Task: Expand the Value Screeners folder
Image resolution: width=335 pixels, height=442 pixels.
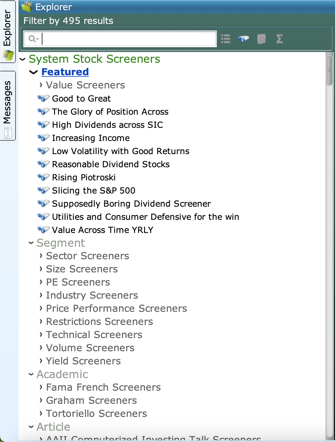Action: [41, 85]
